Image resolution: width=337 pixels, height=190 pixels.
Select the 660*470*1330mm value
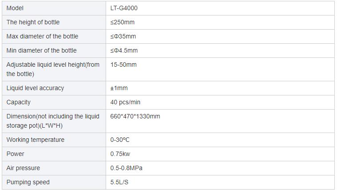pyautogui.click(x=135, y=116)
